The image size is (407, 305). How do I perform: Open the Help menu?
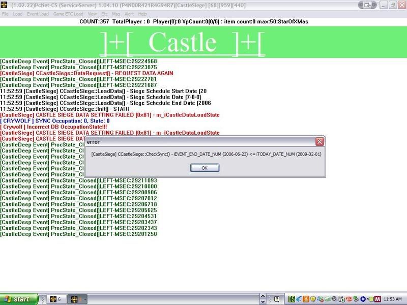pyautogui.click(x=142, y=14)
